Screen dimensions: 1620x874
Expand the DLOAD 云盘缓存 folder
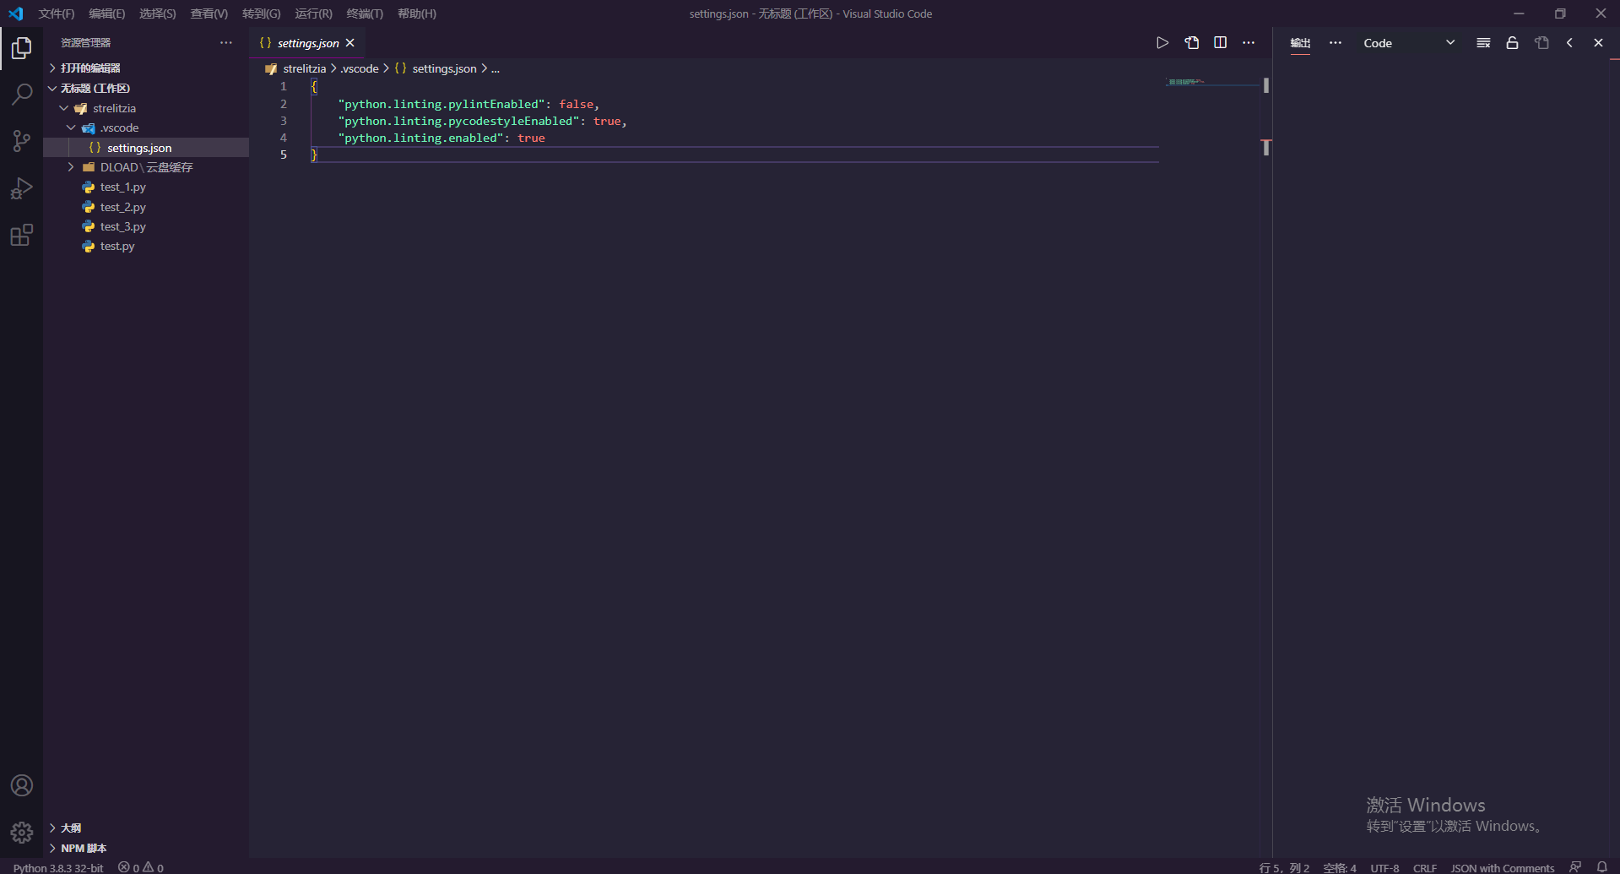146,167
